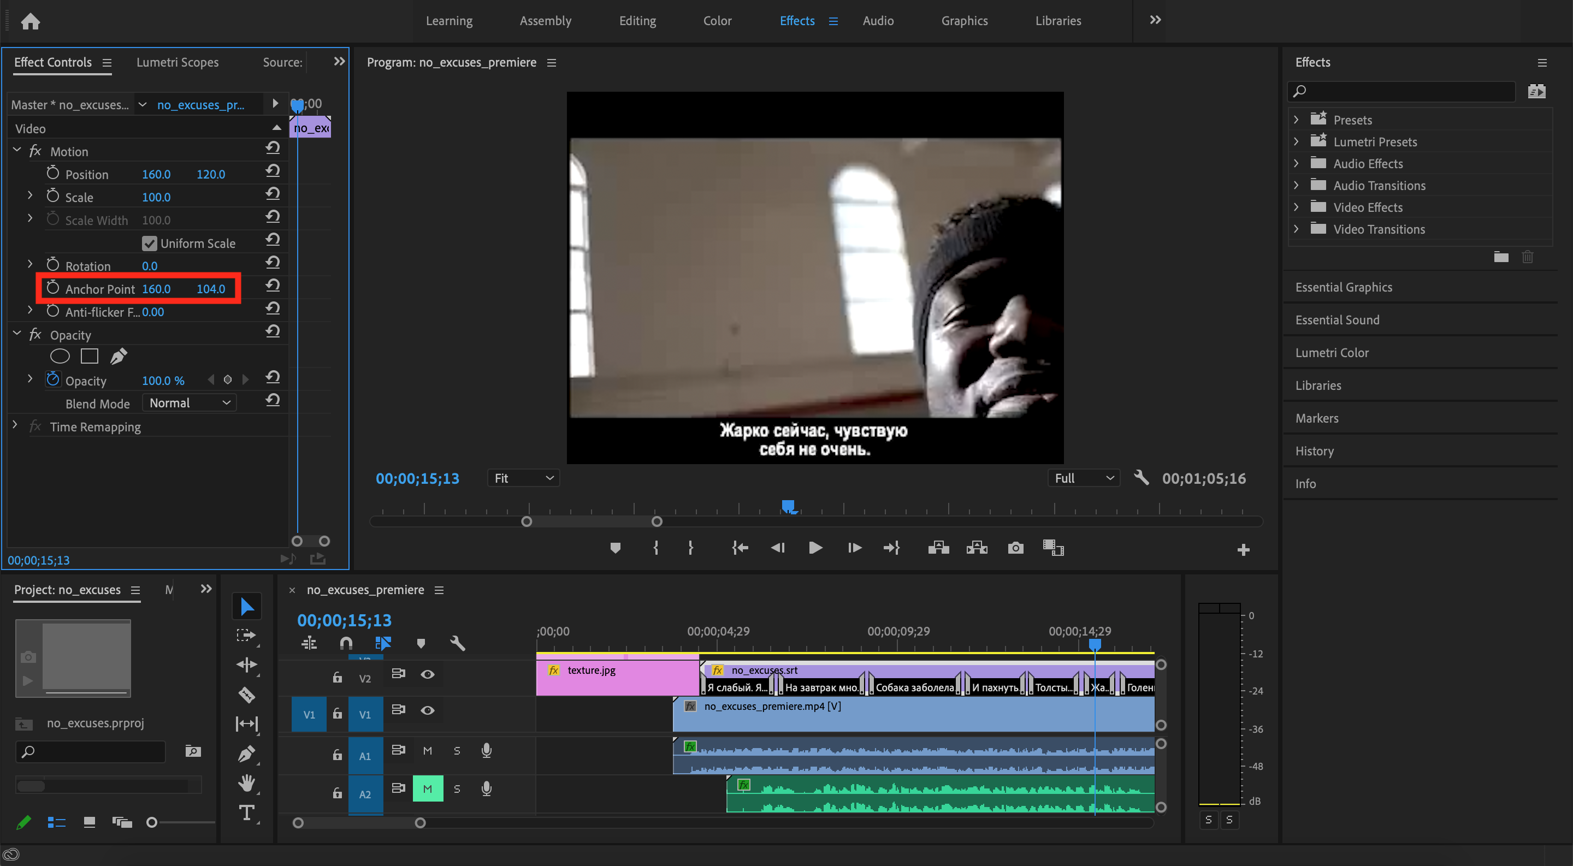1573x866 pixels.
Task: Switch to the Audio workspace
Action: coord(878,21)
